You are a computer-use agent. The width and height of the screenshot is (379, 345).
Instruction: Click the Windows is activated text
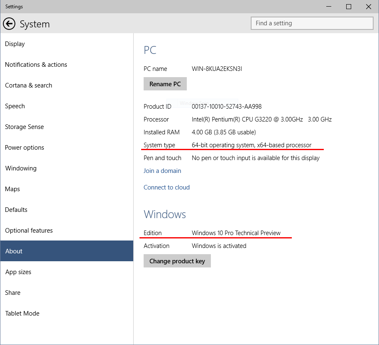219,246
